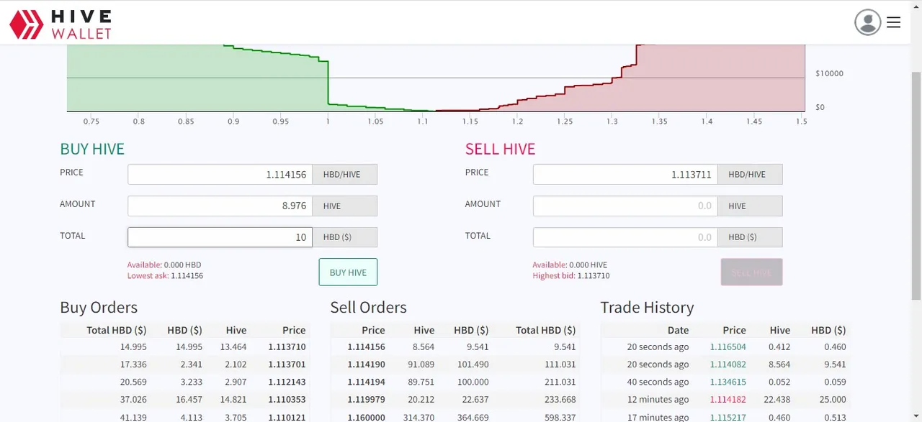Viewport: 922px width, 422px height.
Task: Click the HBD/HIVE unit label beside buy price
Action: click(345, 174)
